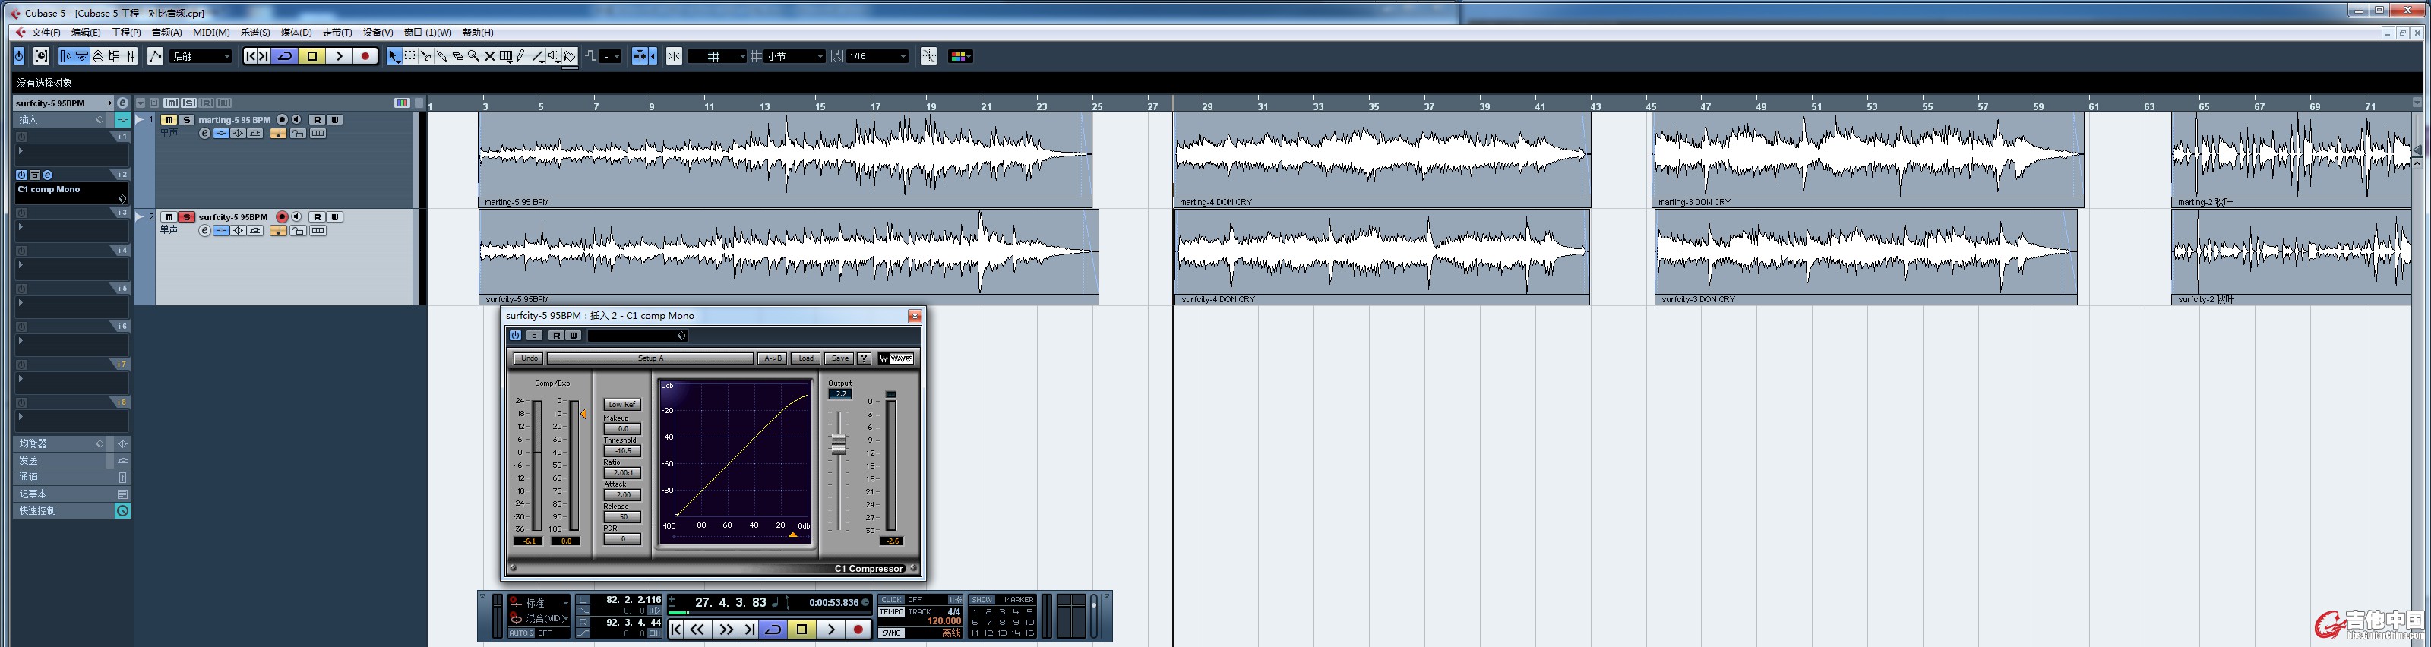Select the C1 comp Mono insert slot
2431x647 pixels.
tap(71, 194)
